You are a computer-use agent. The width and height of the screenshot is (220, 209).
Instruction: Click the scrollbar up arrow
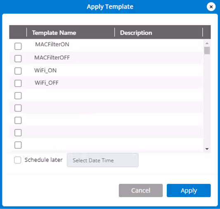207,43
